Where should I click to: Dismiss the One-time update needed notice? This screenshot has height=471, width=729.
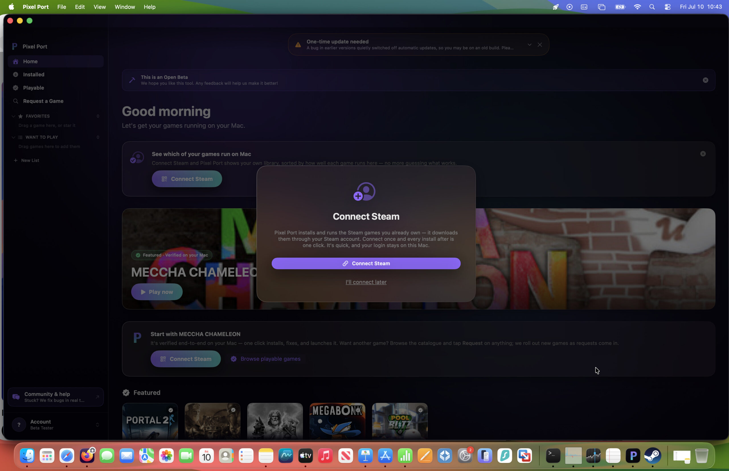point(540,45)
